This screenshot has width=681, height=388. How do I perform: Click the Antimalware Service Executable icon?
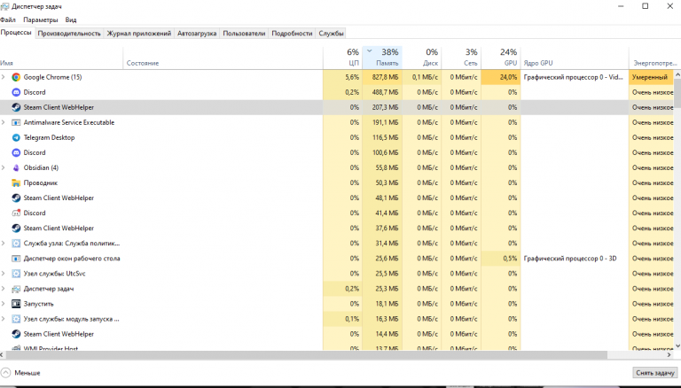tap(16, 123)
